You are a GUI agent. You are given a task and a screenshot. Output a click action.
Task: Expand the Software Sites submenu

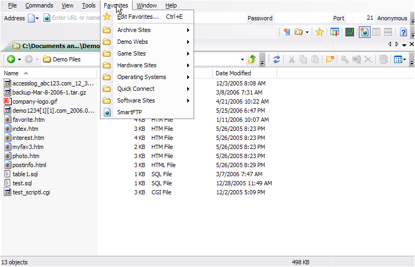[x=147, y=100]
